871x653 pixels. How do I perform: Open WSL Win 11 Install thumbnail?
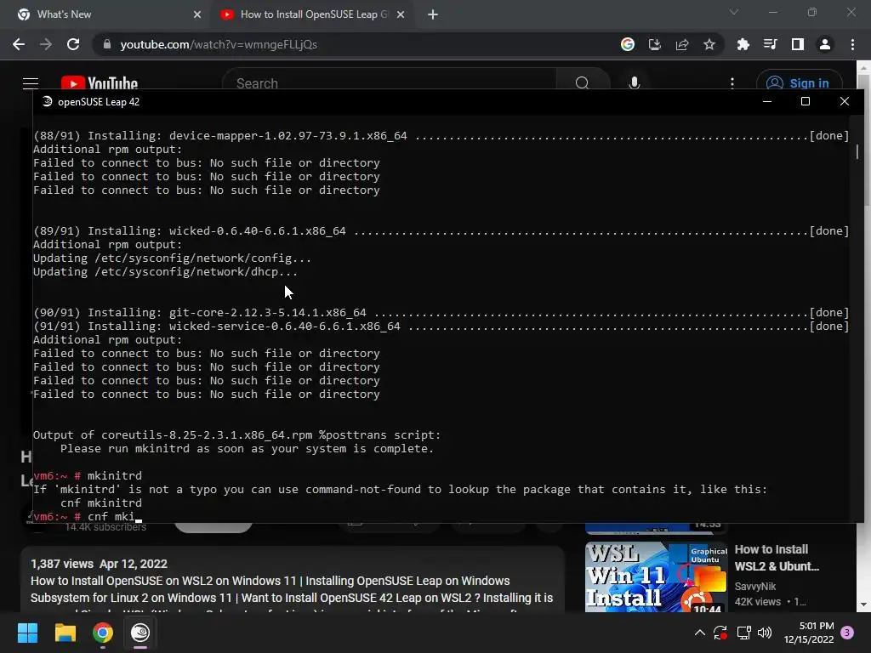click(656, 577)
